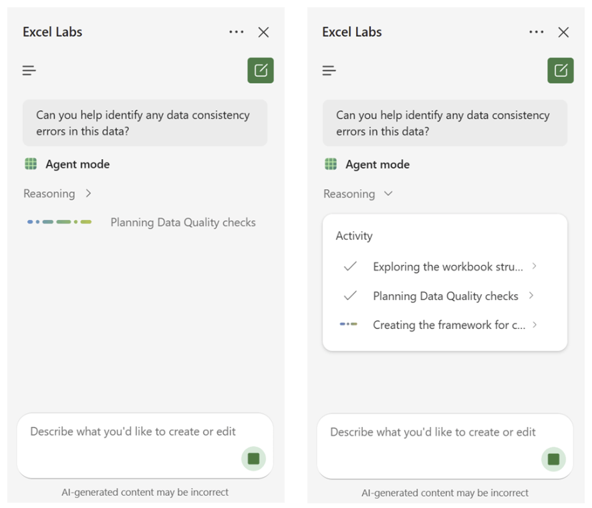The image size is (592, 508).
Task: Click the user message bubble in left panel
Action: 144,123
